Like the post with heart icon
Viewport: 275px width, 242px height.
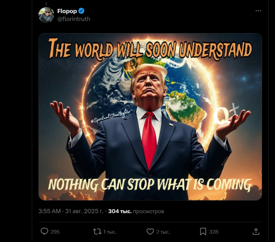coord(150,232)
